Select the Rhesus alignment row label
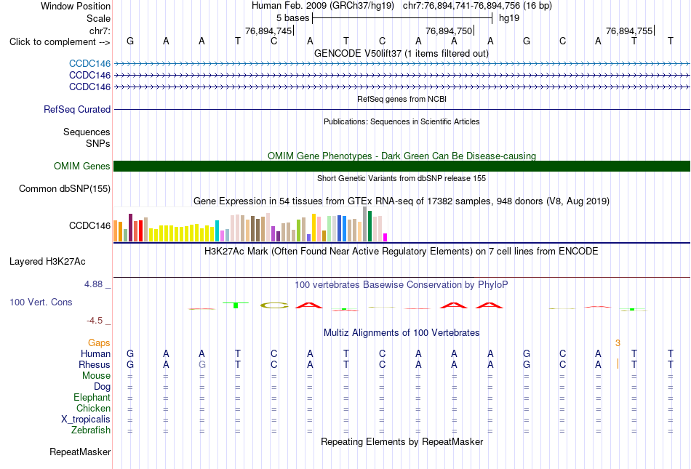The width and height of the screenshot is (691, 469). click(95, 364)
